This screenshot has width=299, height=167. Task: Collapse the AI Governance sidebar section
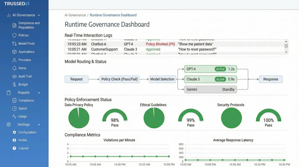39,15
